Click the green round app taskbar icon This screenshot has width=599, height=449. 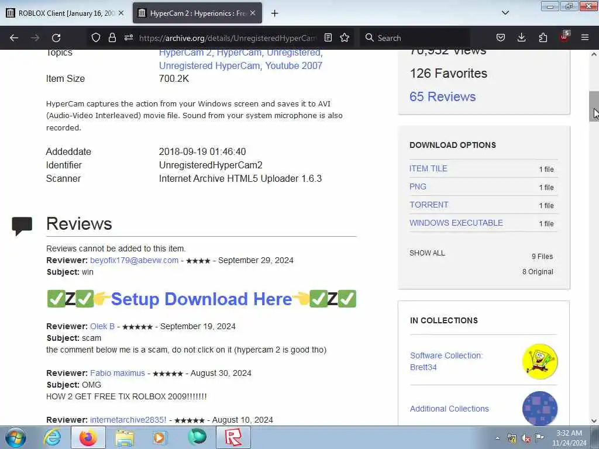(197, 437)
